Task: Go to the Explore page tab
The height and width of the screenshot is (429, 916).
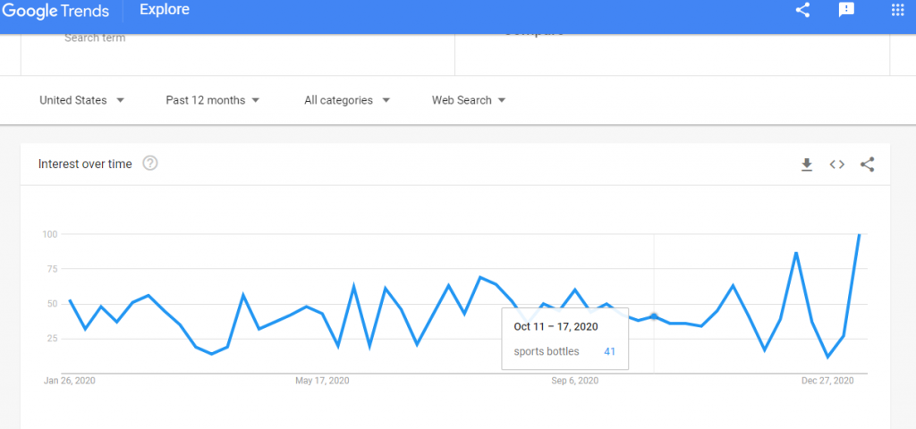Action: (x=165, y=11)
